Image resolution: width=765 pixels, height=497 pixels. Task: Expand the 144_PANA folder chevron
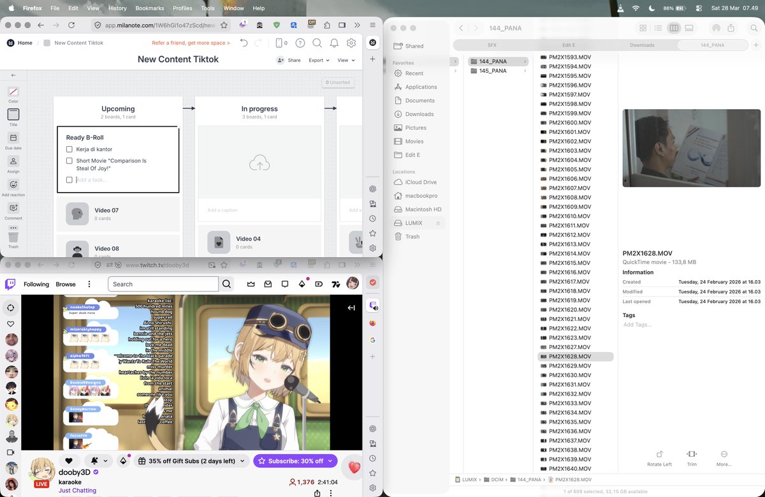pos(525,61)
